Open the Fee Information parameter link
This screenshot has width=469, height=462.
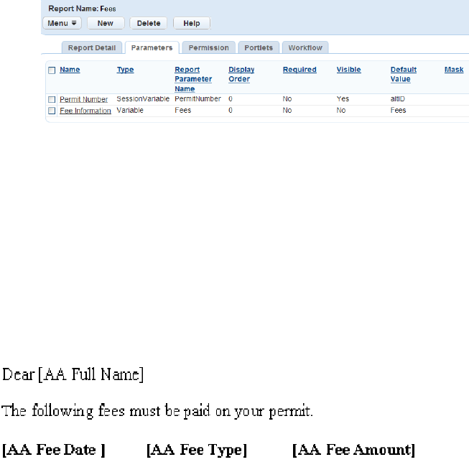(x=85, y=111)
